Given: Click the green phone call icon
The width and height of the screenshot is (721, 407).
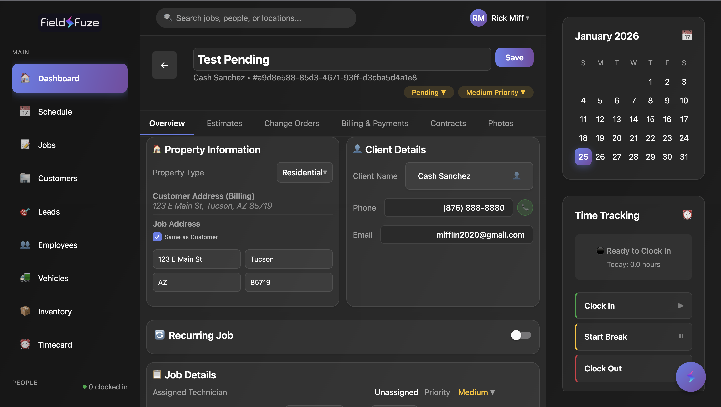Looking at the screenshot, I should [x=525, y=208].
